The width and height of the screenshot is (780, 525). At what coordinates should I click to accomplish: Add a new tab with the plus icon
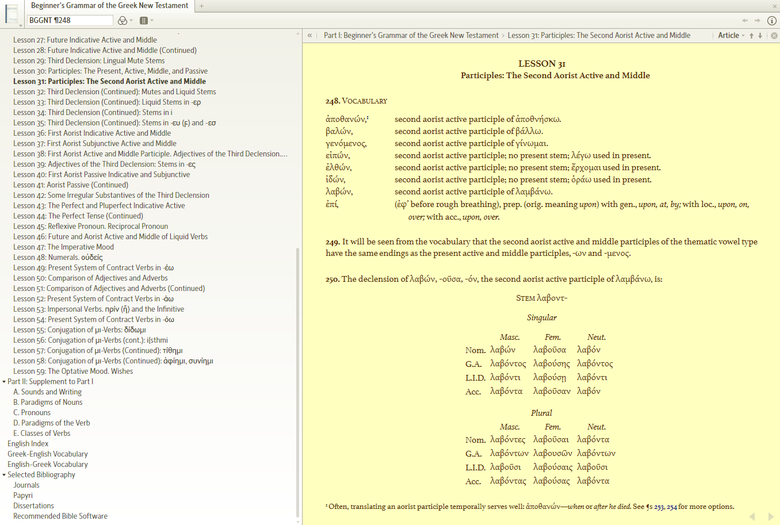(x=201, y=6)
